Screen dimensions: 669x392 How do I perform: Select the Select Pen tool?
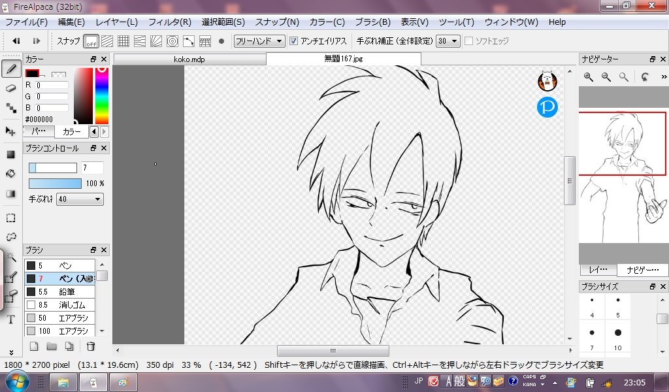coord(11,277)
